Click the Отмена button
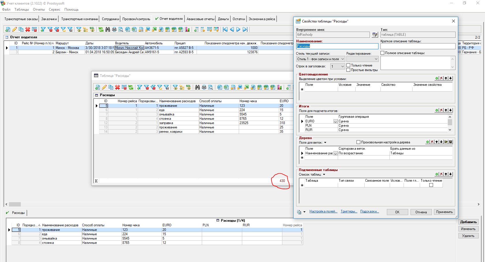This screenshot has width=485, height=262. [x=421, y=212]
